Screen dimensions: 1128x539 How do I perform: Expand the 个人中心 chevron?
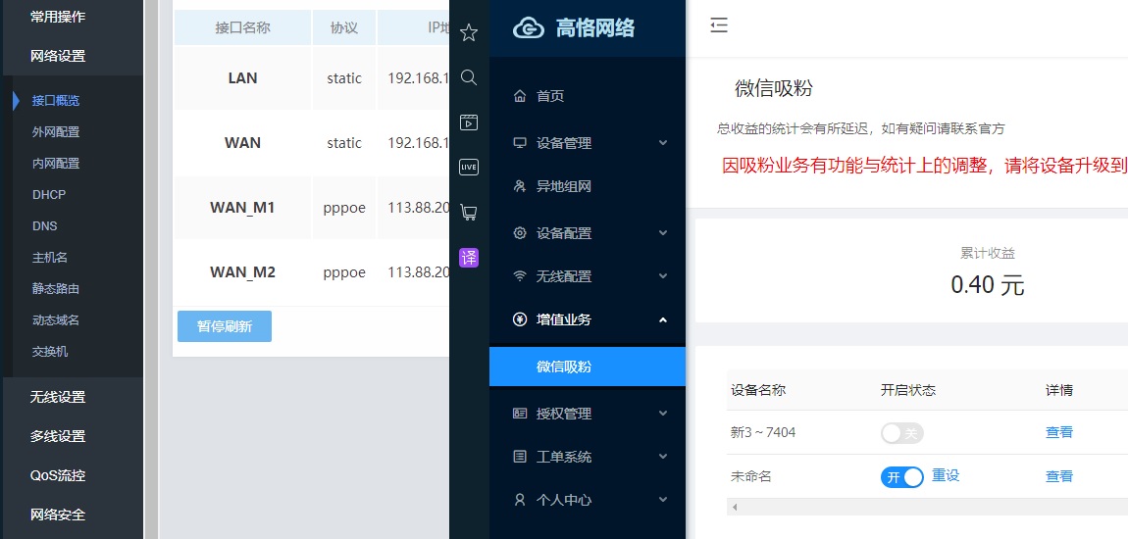click(662, 500)
